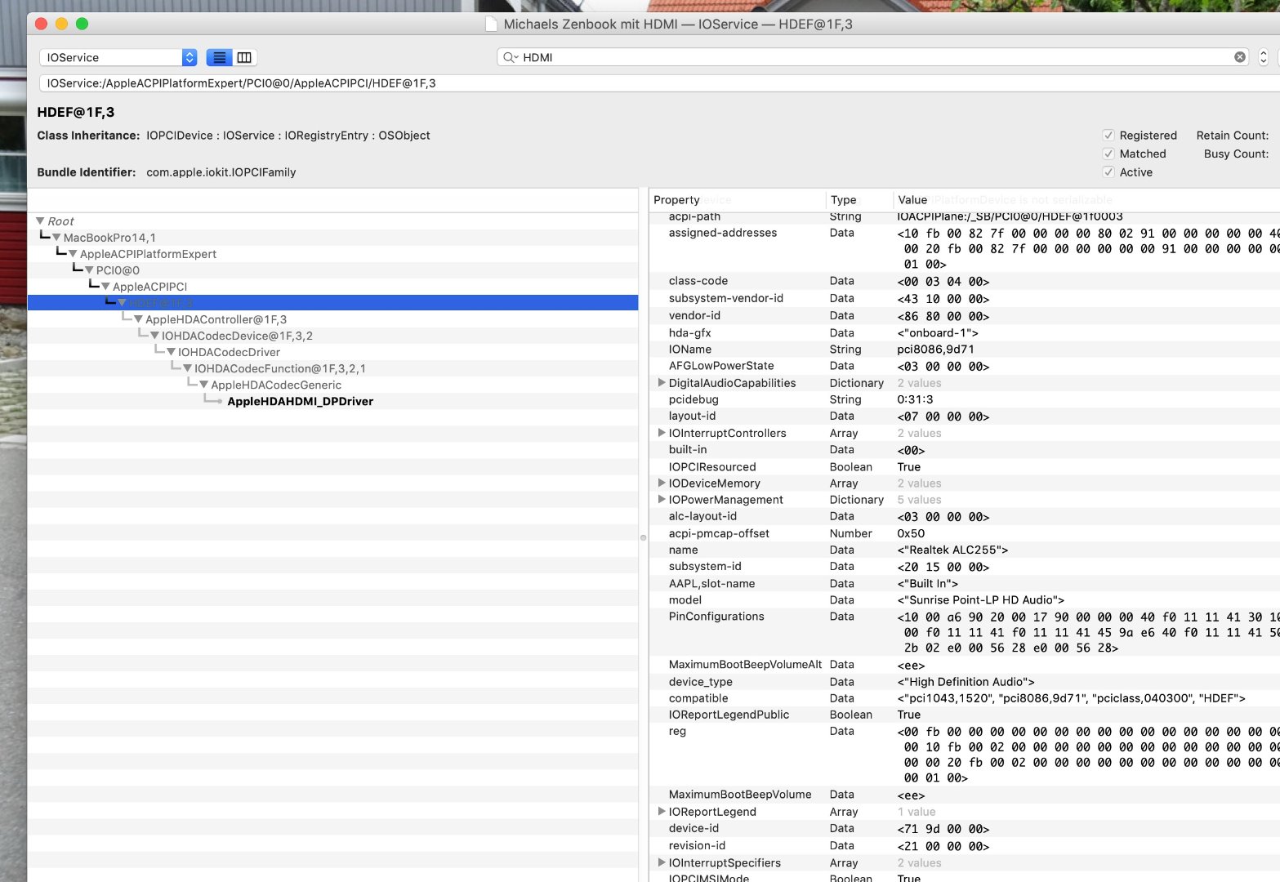The width and height of the screenshot is (1280, 882).
Task: Collapse the AppleACPIPlatformExpert node
Action: [73, 254]
